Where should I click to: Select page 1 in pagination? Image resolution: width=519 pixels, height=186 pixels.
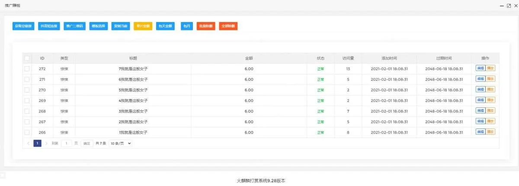[38, 143]
